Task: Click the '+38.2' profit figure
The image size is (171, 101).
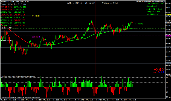Action: tap(159, 70)
